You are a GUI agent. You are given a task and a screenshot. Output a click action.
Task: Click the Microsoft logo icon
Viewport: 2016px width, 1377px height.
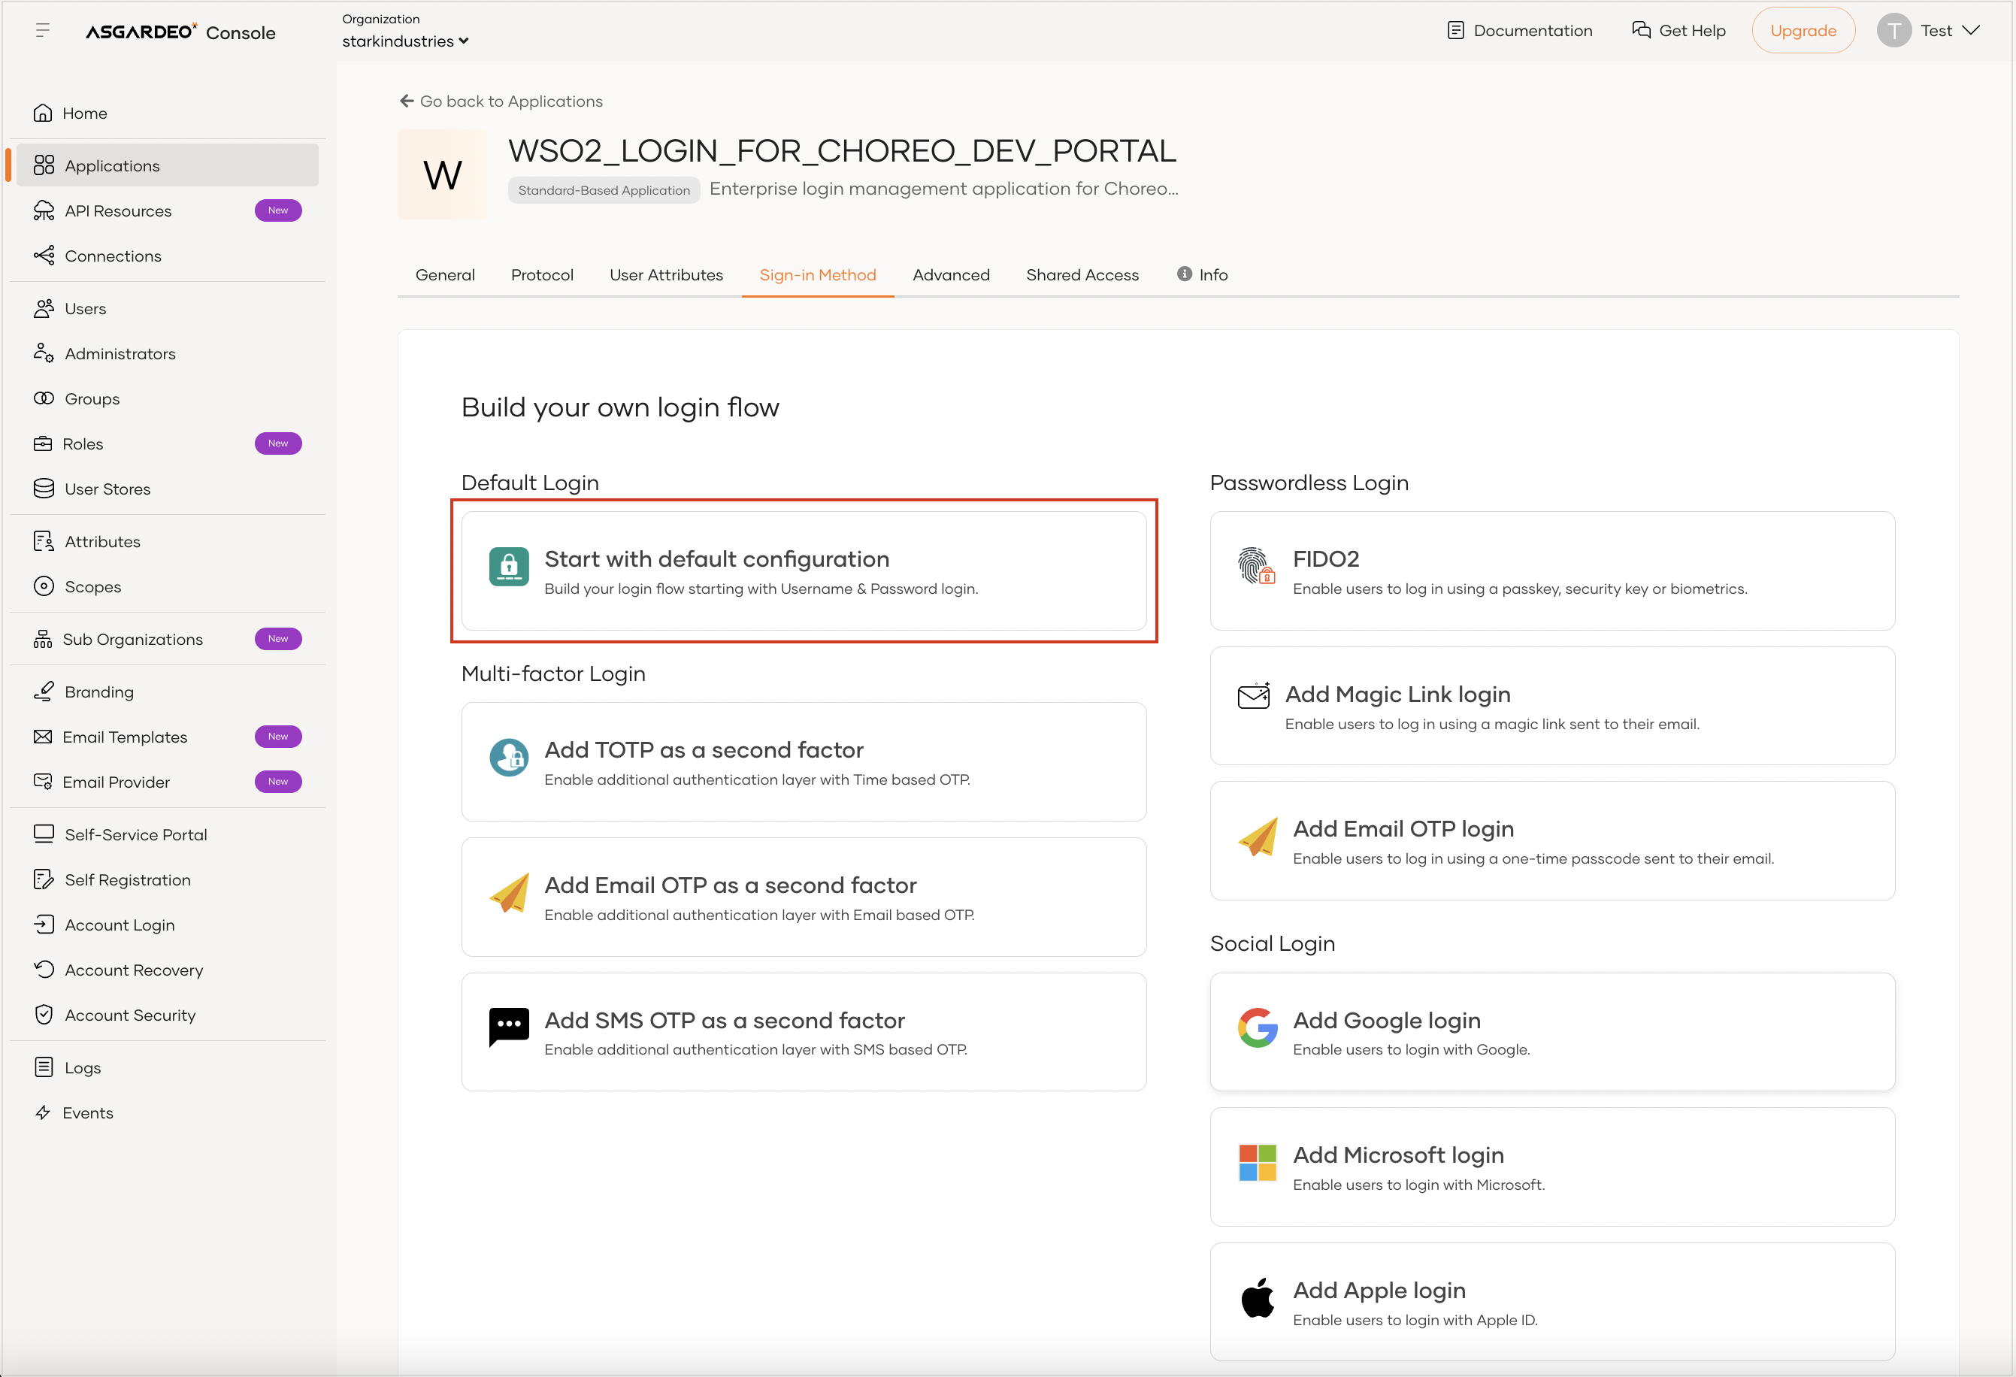click(x=1258, y=1163)
